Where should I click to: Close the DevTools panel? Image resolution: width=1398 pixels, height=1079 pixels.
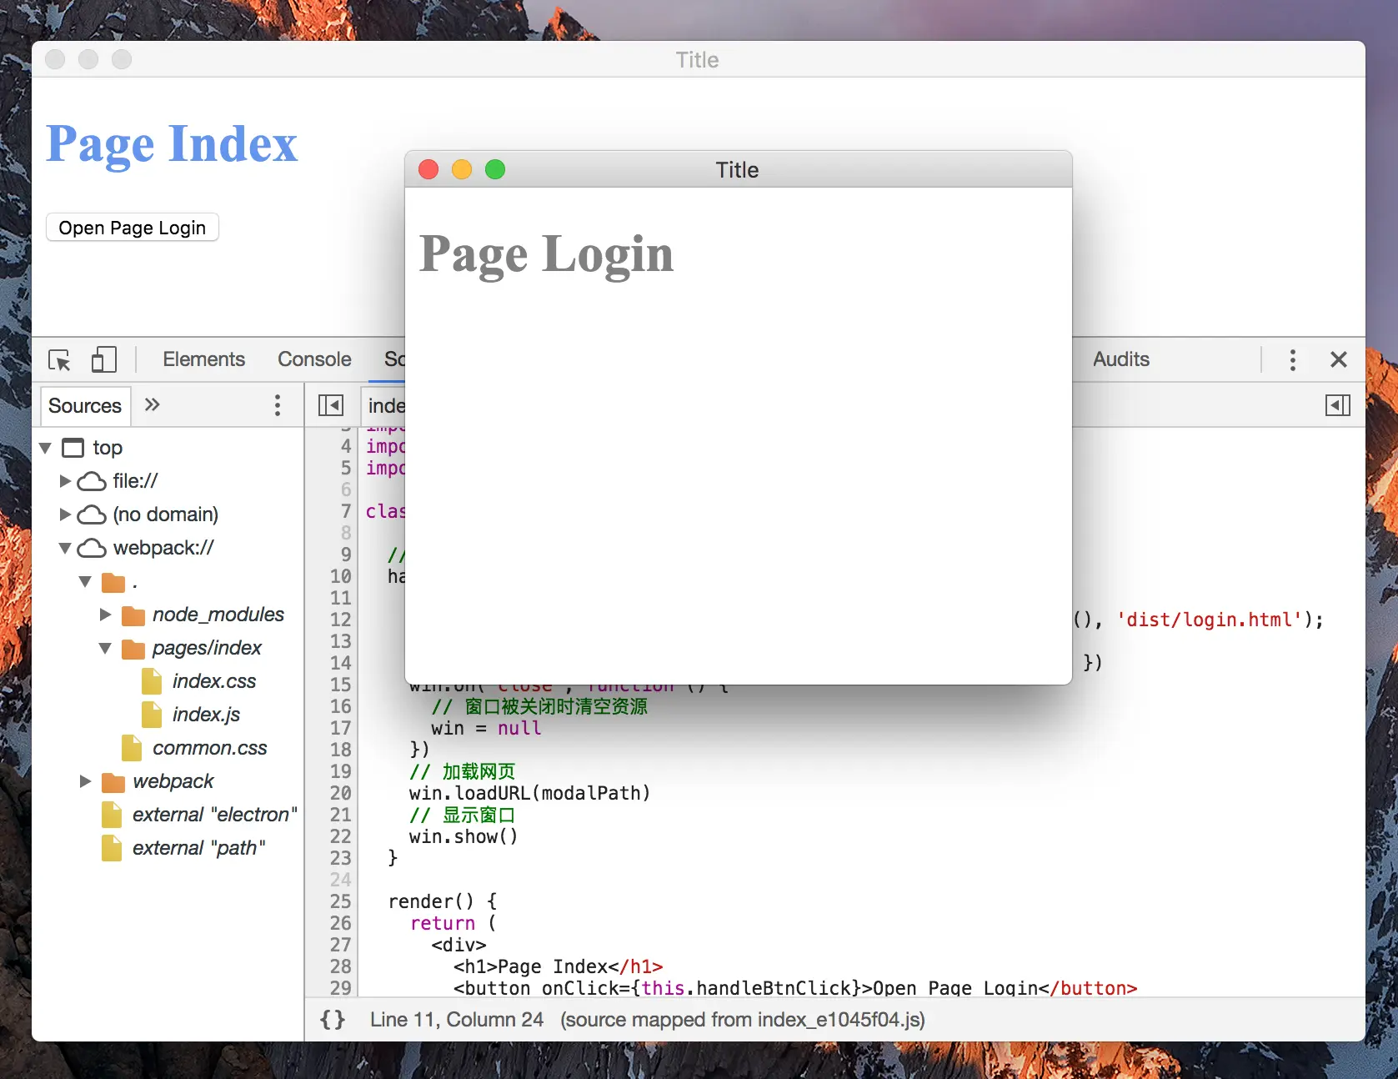point(1339,359)
